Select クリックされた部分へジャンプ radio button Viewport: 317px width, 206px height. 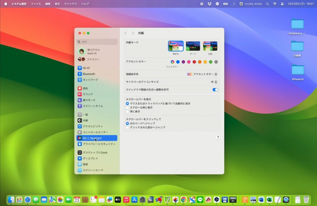click(128, 127)
